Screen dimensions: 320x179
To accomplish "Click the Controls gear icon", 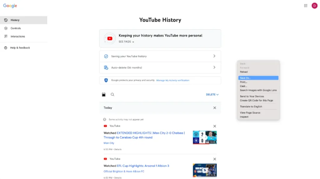I will pos(6,28).
